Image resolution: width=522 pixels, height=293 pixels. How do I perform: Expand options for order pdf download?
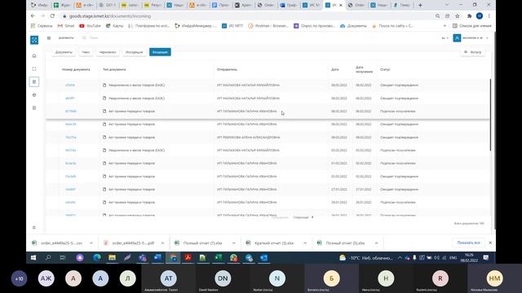pyautogui.click(x=162, y=243)
